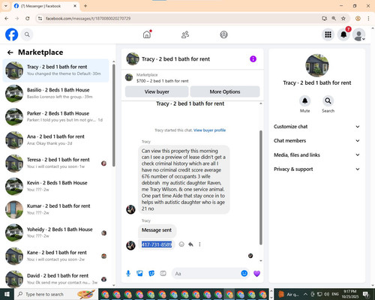Image resolution: width=375 pixels, height=300 pixels.
Task: Open taskbar clock showing 9:17 PM
Action: 349,294
